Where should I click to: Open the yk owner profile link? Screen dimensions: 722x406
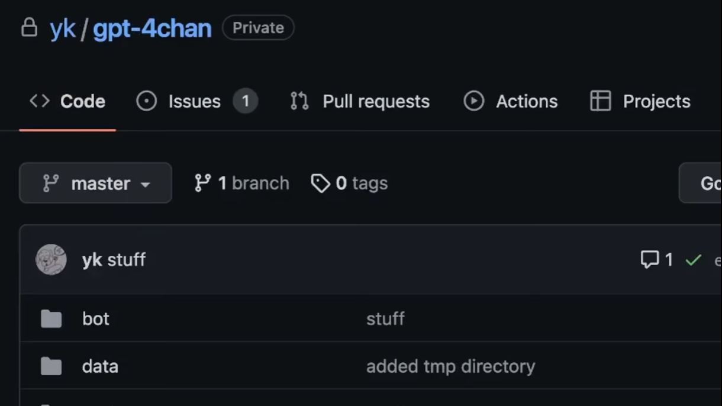(63, 28)
